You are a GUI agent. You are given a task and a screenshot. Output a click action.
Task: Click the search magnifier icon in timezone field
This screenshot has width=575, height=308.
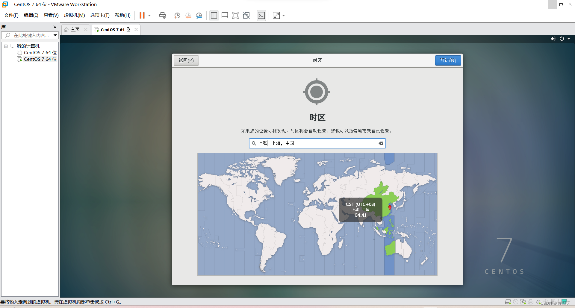(254, 143)
